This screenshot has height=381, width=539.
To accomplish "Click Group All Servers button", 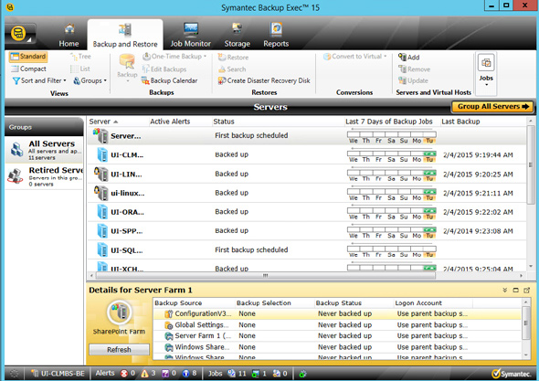I will pos(492,107).
